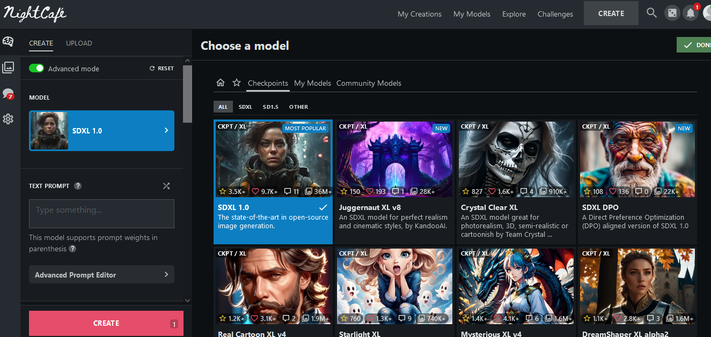
Task: Select the SDXL DPO model thumbnail
Action: tap(637, 159)
